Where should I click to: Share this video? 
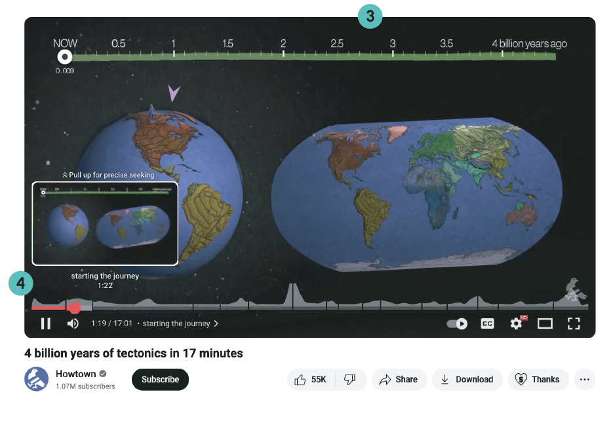[399, 380]
